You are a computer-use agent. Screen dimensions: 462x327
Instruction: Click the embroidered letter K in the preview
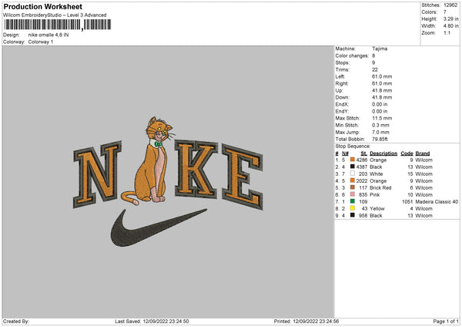pyautogui.click(x=196, y=169)
